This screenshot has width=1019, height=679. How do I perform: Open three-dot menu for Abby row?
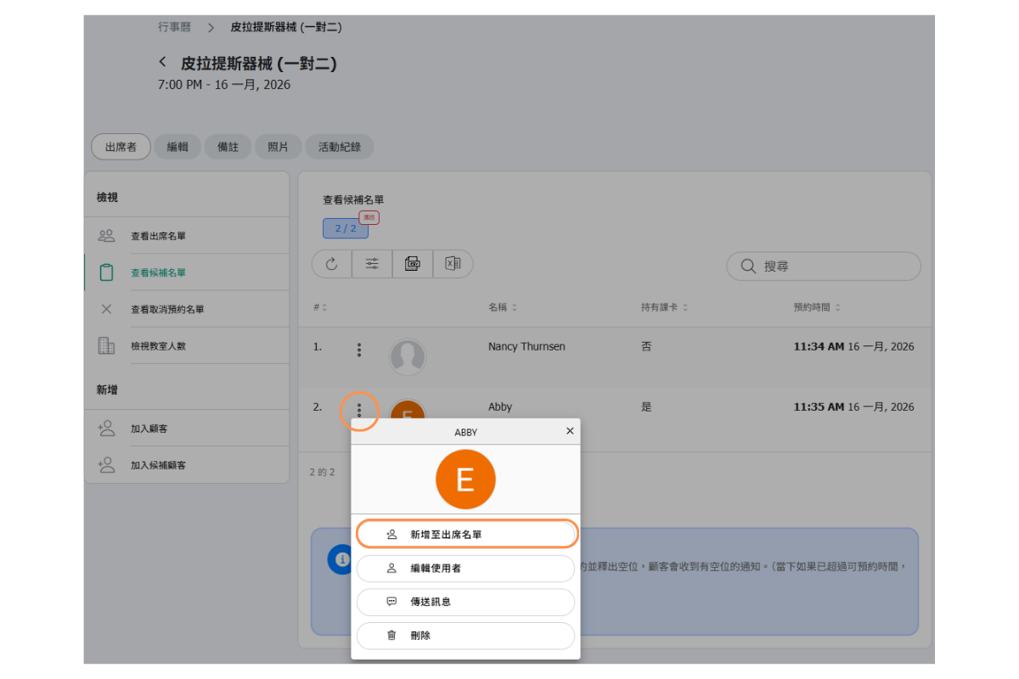point(359,411)
